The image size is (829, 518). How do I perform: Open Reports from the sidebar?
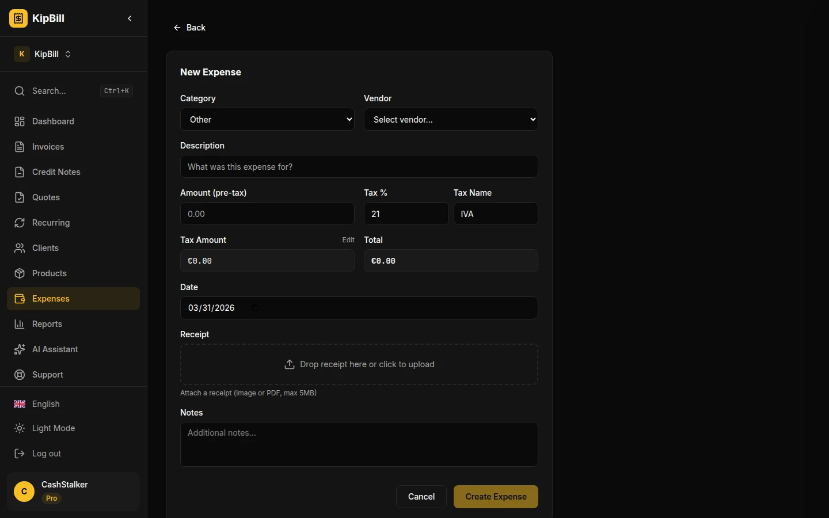point(47,324)
